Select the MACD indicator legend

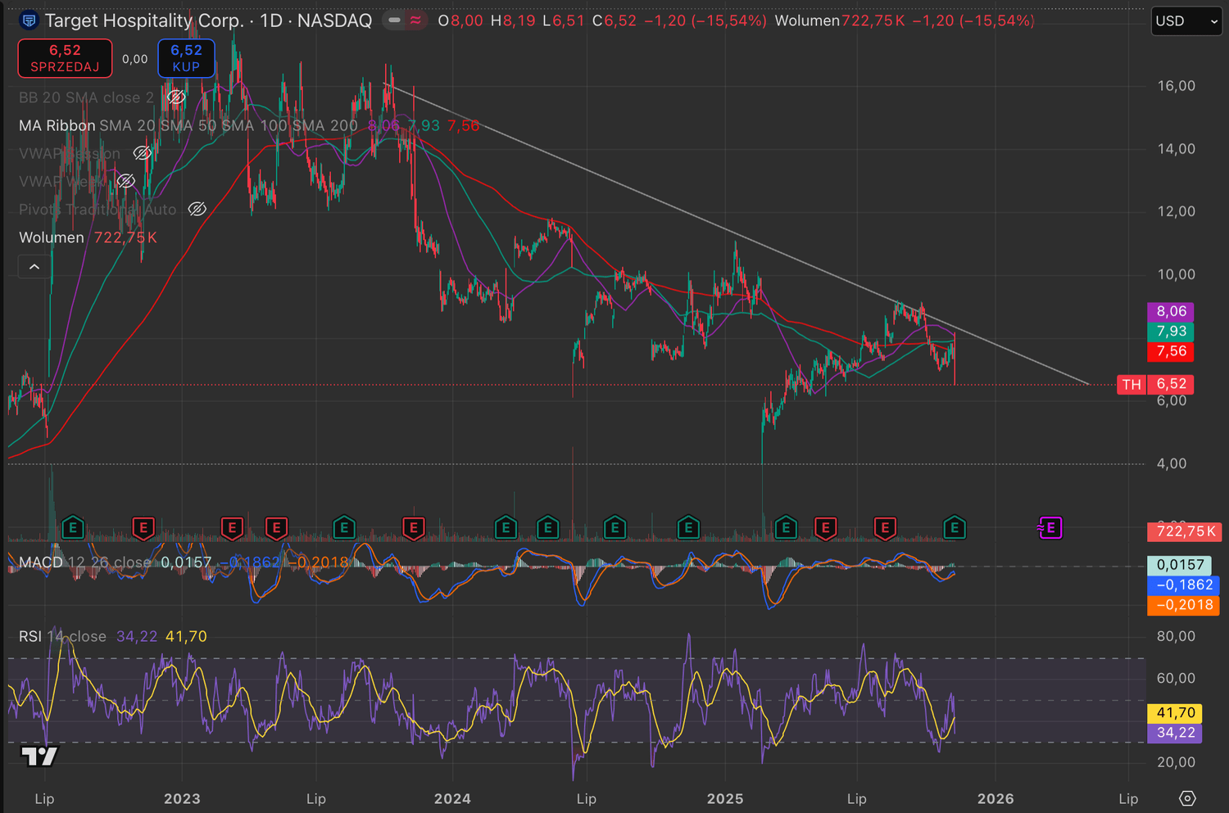(x=41, y=562)
